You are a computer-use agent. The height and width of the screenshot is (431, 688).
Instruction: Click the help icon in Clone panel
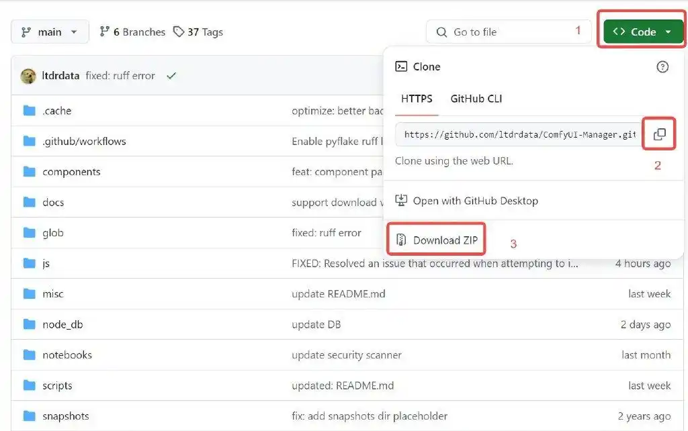pyautogui.click(x=662, y=66)
